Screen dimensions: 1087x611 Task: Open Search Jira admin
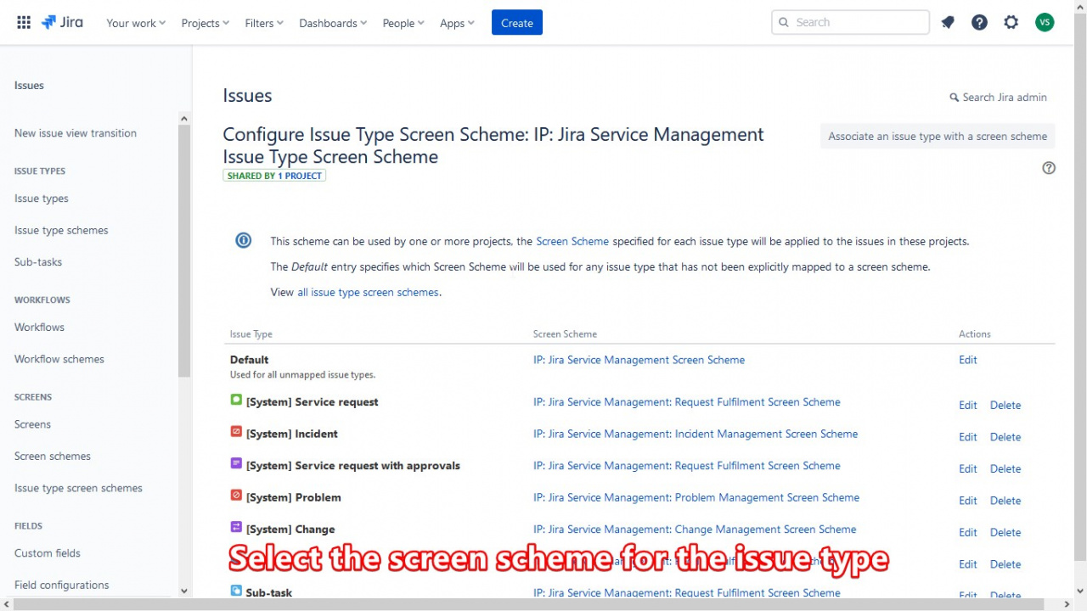[x=998, y=97]
